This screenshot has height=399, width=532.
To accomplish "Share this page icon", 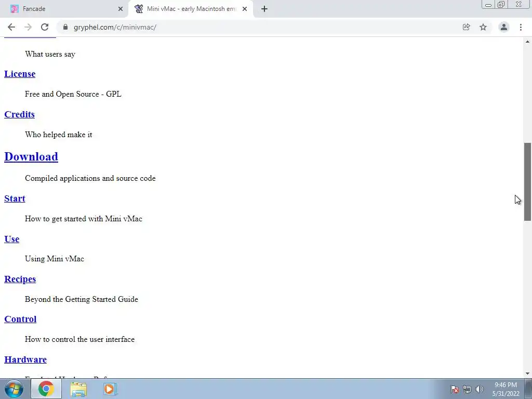I will point(466,27).
